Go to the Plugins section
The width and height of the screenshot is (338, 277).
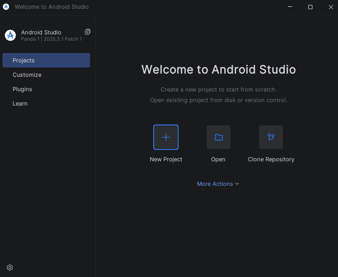(x=22, y=89)
